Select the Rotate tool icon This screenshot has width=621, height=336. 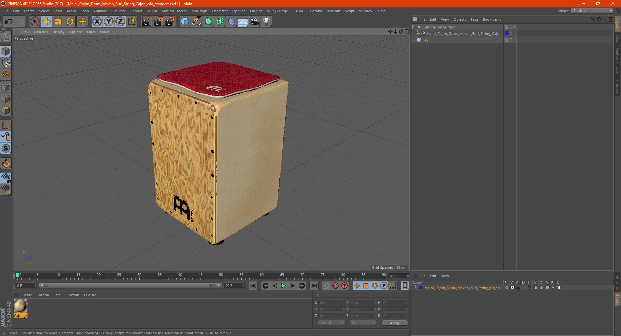70,22
